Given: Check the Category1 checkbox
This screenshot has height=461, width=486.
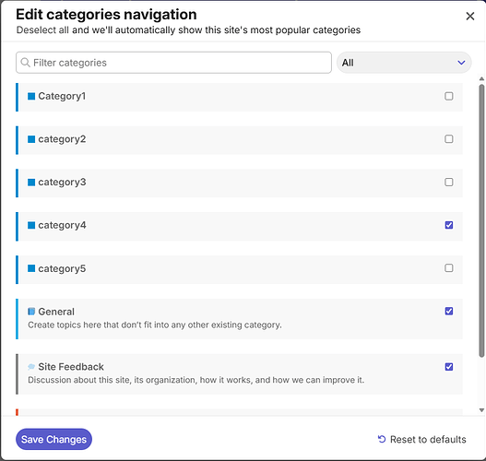Looking at the screenshot, I should (449, 96).
